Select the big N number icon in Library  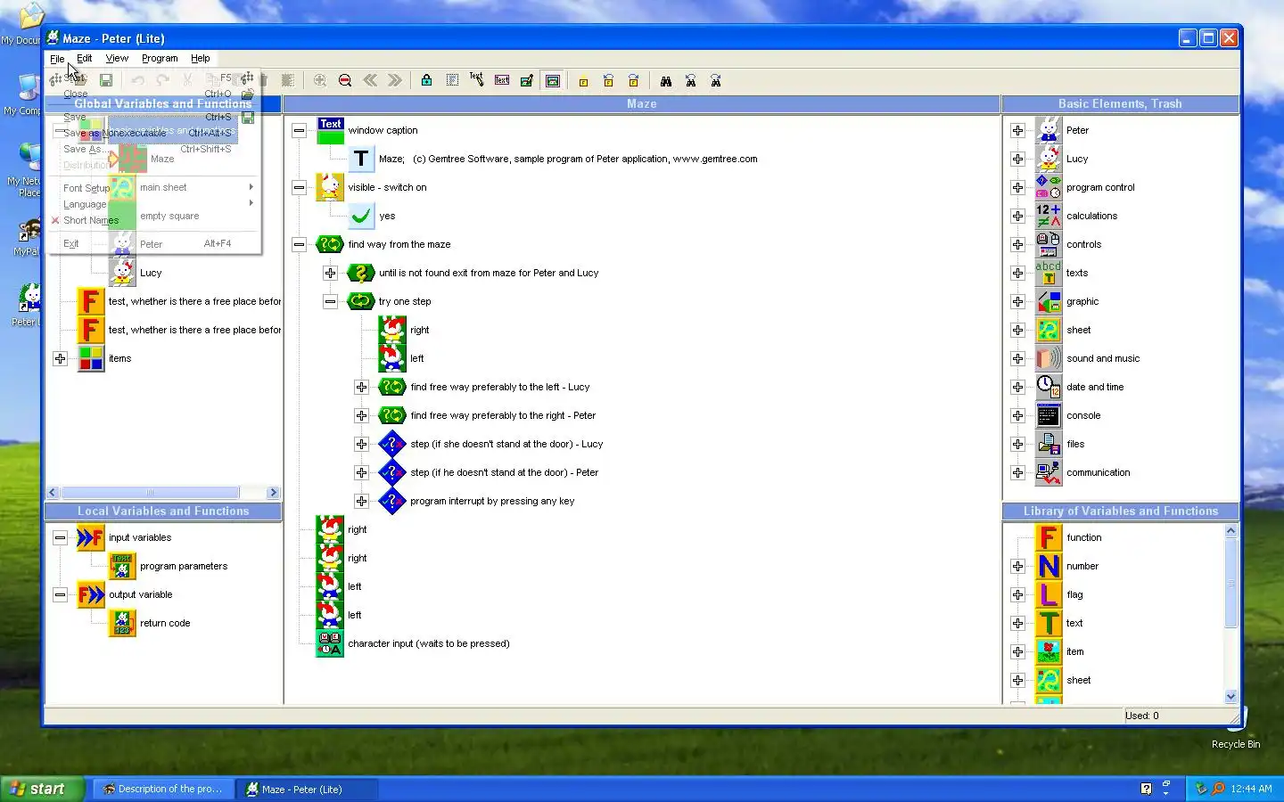coord(1049,566)
